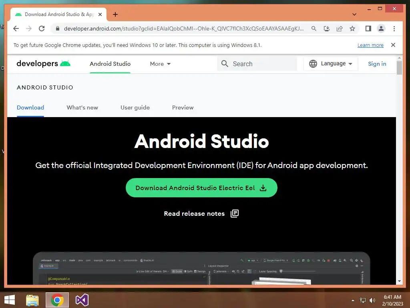Click the address bar URL
The height and width of the screenshot is (308, 410).
point(183,28)
